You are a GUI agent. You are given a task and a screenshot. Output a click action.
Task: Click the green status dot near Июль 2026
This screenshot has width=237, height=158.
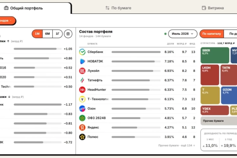coord(165,34)
